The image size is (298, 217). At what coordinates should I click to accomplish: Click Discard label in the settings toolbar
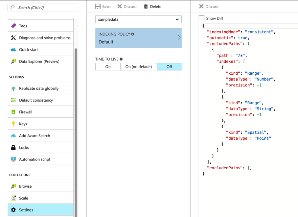coord(130,7)
